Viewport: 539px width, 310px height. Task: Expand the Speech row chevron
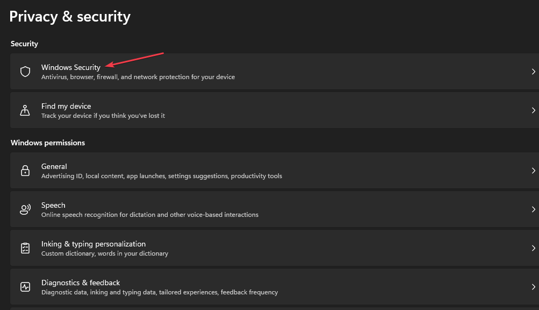click(x=533, y=209)
